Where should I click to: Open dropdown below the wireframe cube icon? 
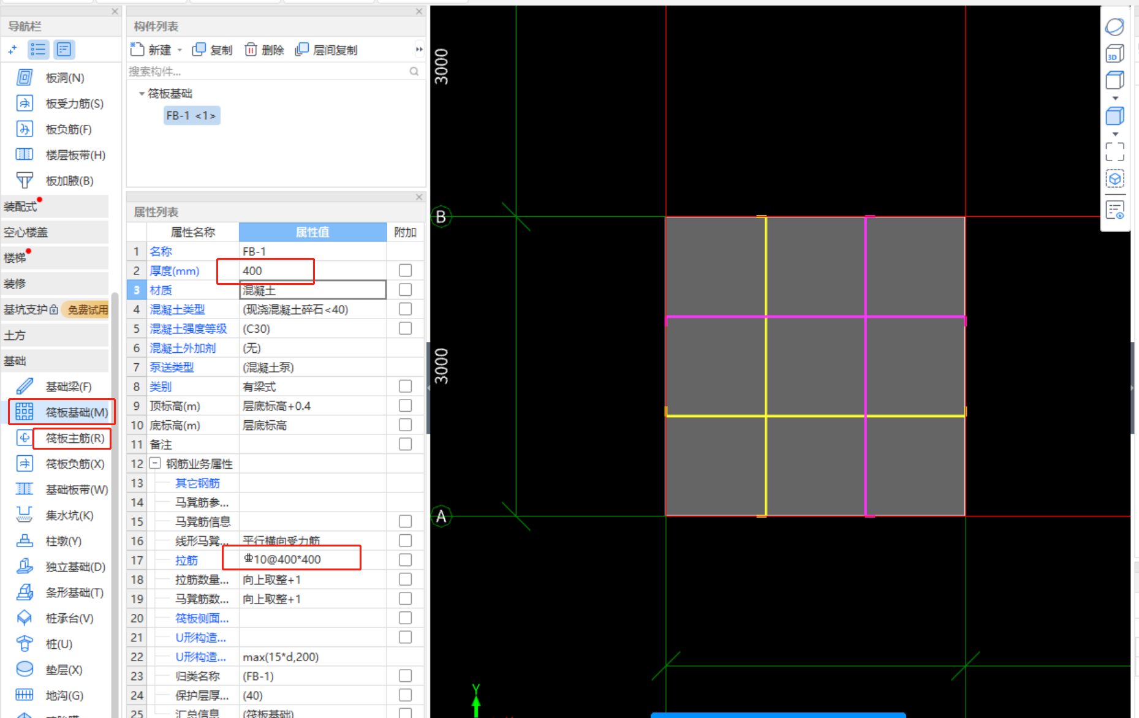pyautogui.click(x=1115, y=98)
